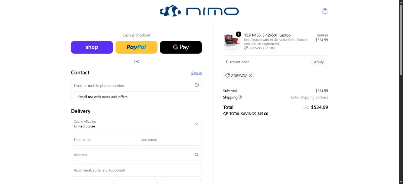Click the ZTJBSVAV discount tag chip

point(239,76)
